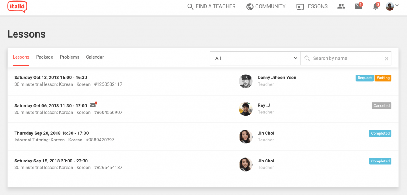Open the globe Community icon

(x=250, y=6)
